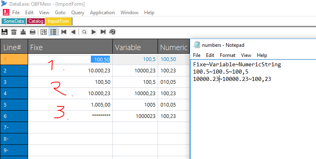Open the DataEase View menu

tap(44, 13)
